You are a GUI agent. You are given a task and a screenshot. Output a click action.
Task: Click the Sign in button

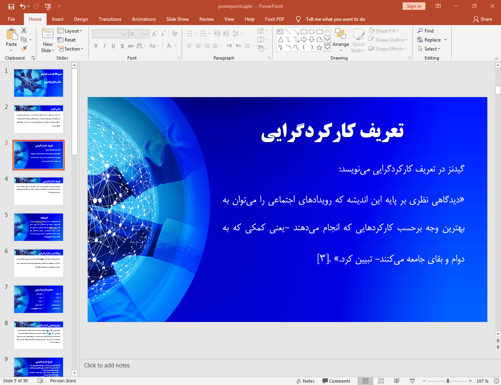pos(414,6)
